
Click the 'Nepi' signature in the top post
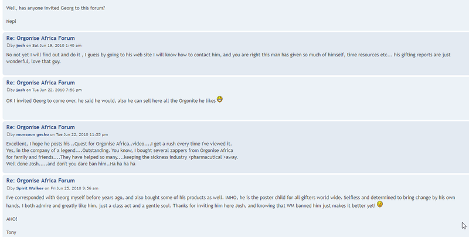[x=11, y=21]
